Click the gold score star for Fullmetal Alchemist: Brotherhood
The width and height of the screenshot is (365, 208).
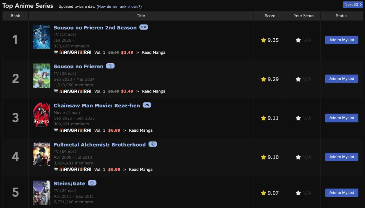(263, 157)
